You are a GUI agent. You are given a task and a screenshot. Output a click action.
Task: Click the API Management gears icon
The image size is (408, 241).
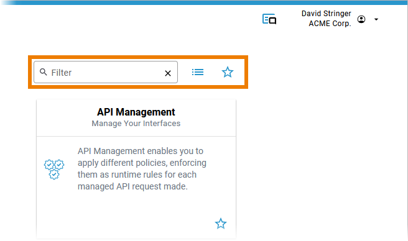(54, 169)
